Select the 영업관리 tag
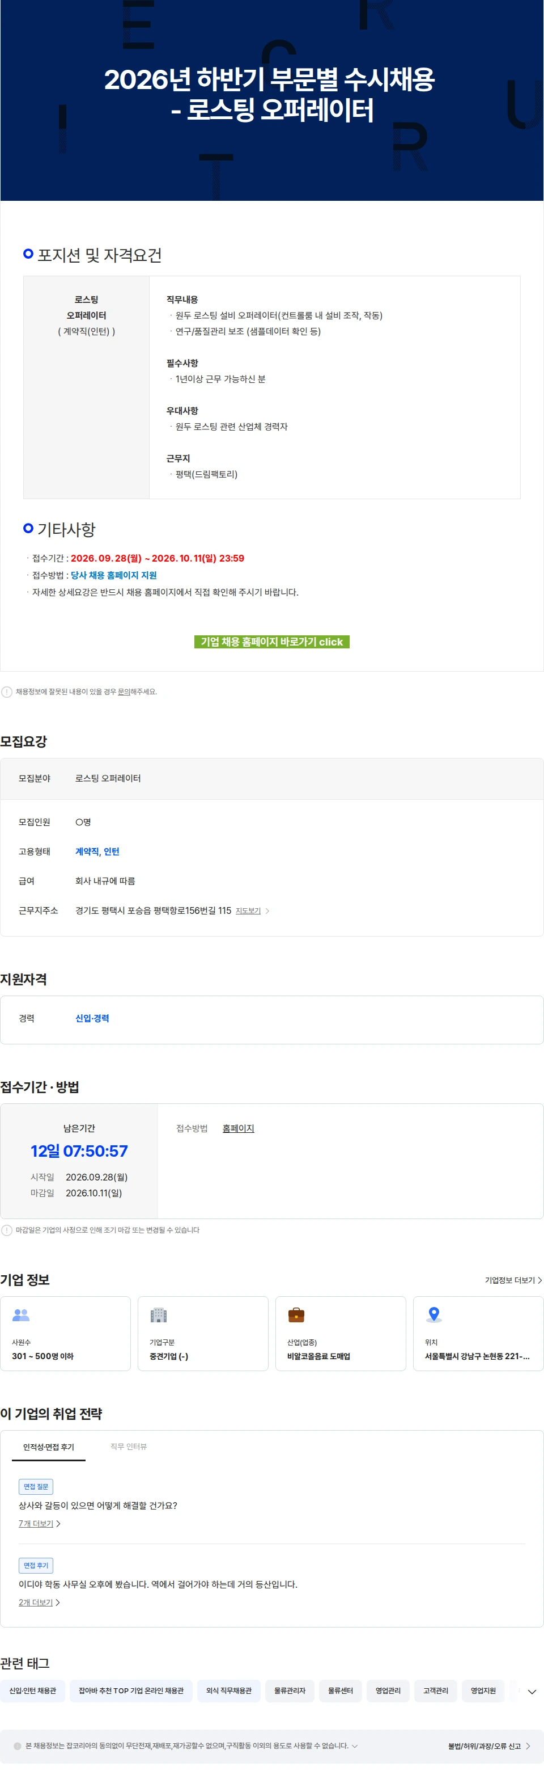This screenshot has width=544, height=1775. pyautogui.click(x=388, y=1691)
